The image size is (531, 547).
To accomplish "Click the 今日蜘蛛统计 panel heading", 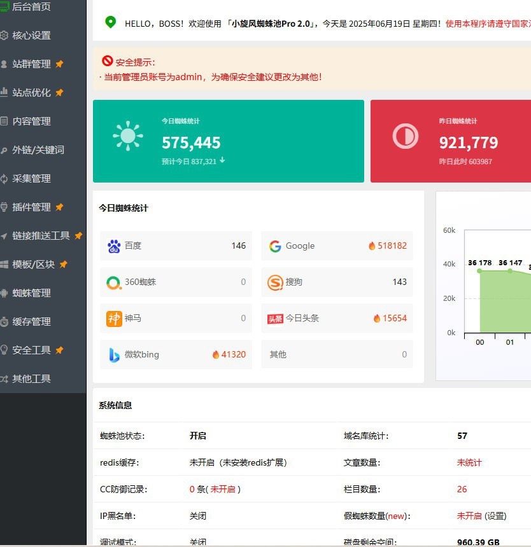I will [x=124, y=208].
